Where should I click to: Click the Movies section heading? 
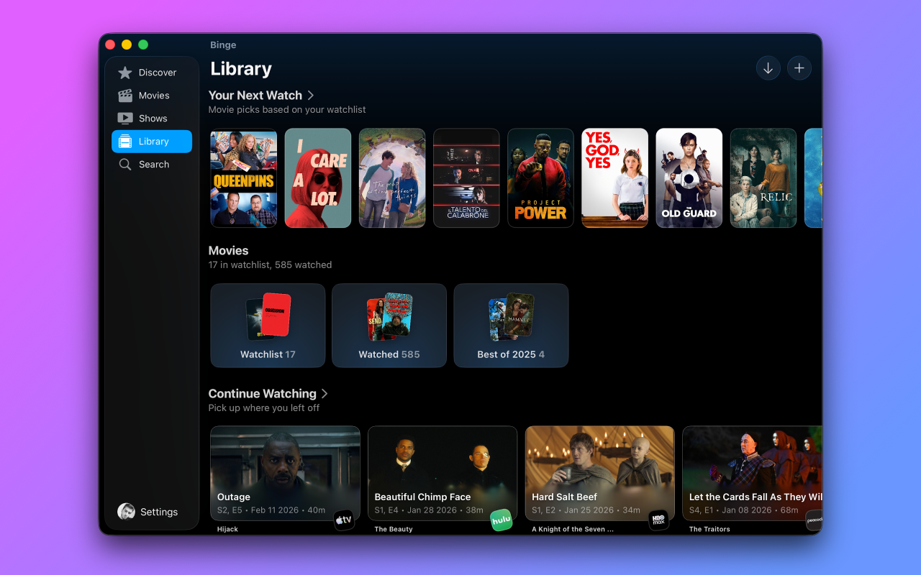(x=228, y=250)
